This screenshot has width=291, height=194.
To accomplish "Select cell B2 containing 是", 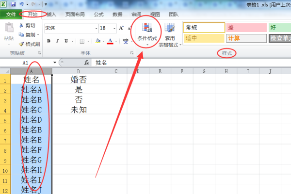I will [x=79, y=89].
